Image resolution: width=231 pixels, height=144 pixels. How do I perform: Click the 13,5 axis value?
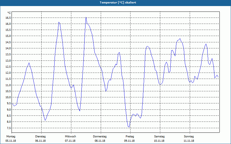point(8,54)
